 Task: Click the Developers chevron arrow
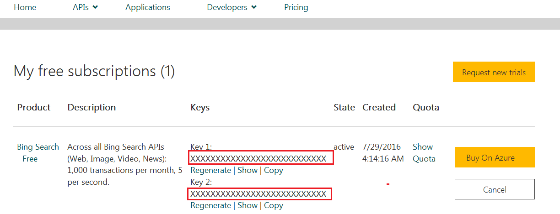click(254, 7)
